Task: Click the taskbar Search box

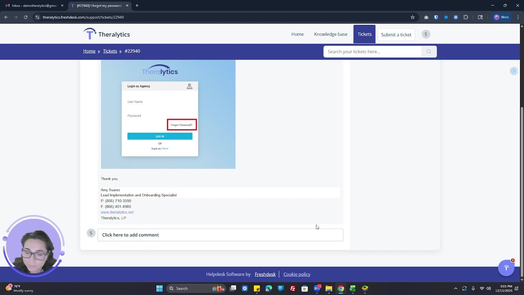Action: [x=196, y=288]
